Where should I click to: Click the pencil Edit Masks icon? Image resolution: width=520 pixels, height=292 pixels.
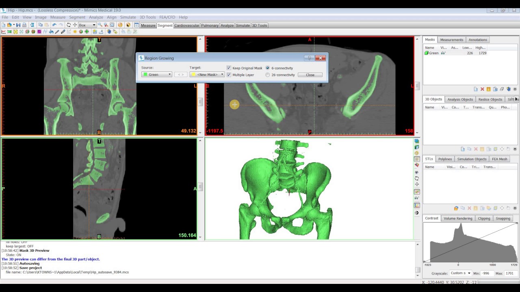57,32
